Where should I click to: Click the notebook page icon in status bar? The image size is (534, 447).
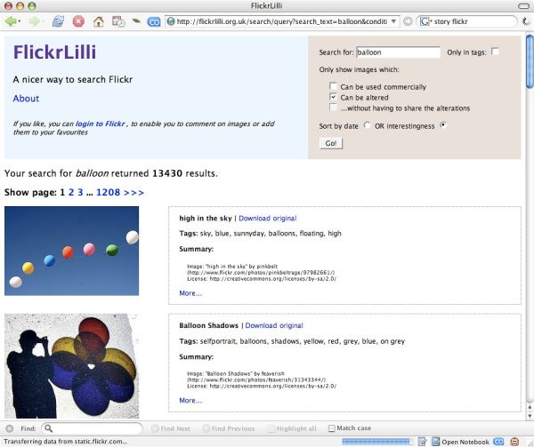435,442
